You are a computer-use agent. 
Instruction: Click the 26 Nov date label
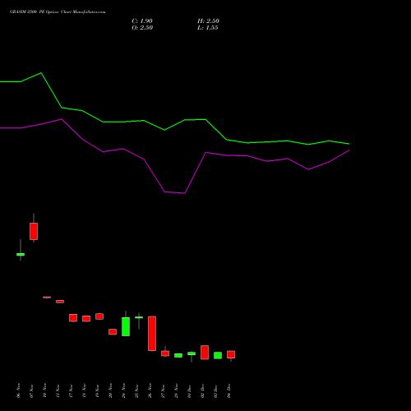(150, 390)
